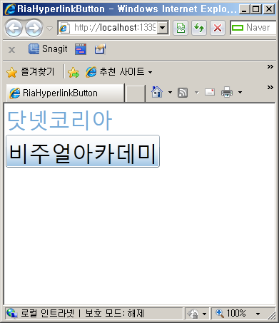Open a new blank tab
Image resolution: width=279 pixels, height=323 pixels.
[x=135, y=93]
